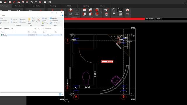This screenshot has width=187, height=105.
Task: Click the print icon in the top toolbar
Action: click(23, 2)
